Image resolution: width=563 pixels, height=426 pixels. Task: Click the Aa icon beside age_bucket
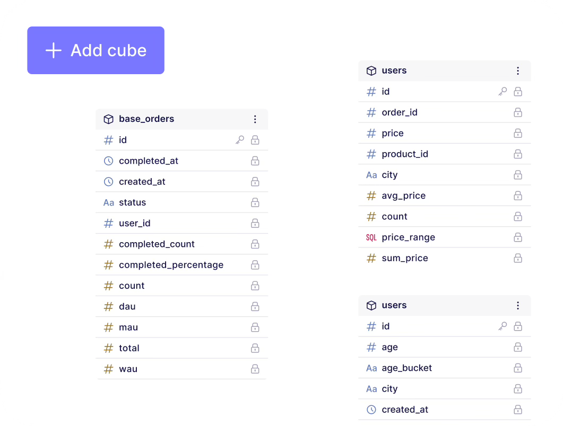pos(371,368)
